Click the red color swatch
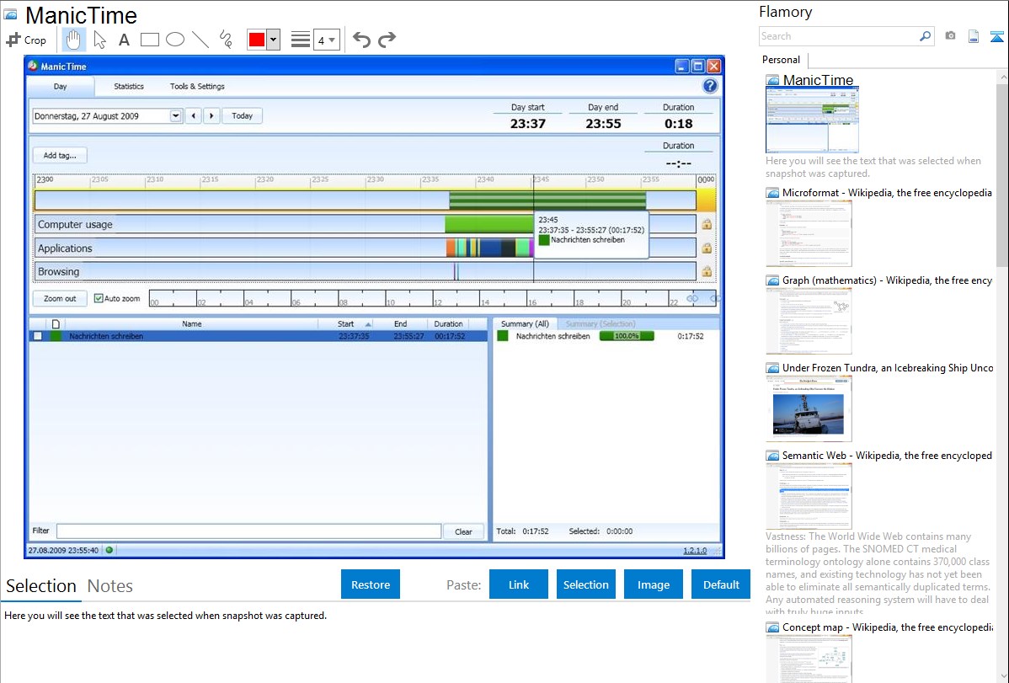 click(x=257, y=40)
